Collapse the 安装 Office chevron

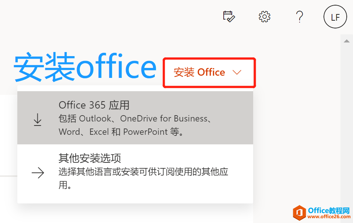pos(237,72)
